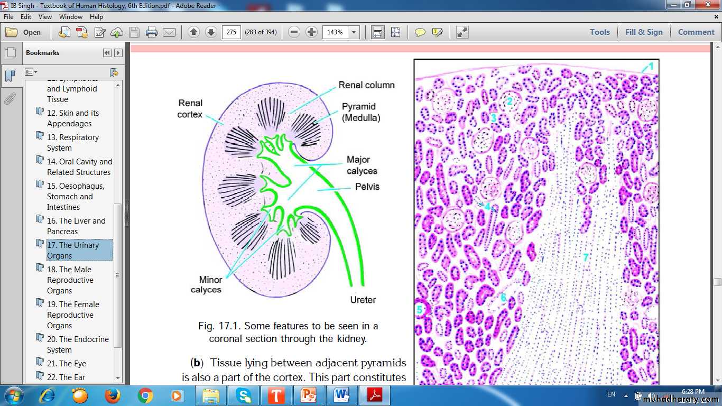Open the Edit menu
Image resolution: width=722 pixels, height=406 pixels.
pos(26,17)
